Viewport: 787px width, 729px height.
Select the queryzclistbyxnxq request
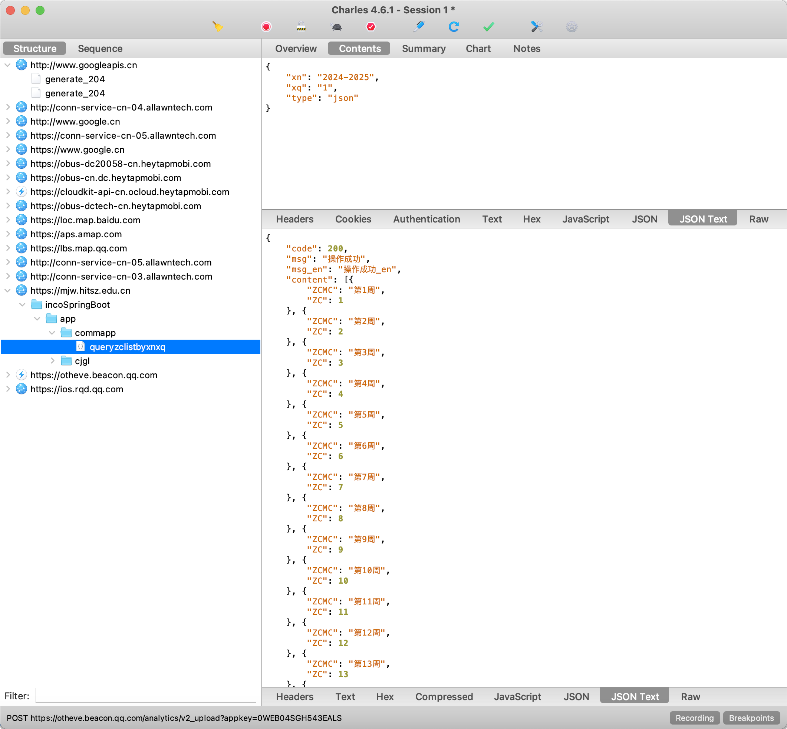tap(127, 347)
